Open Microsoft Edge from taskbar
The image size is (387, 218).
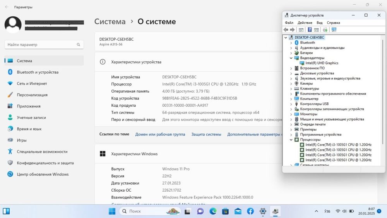pos(213,211)
